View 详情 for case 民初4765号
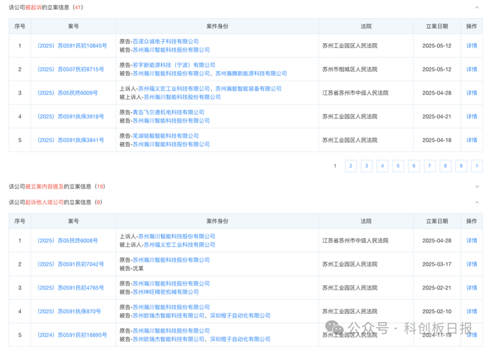Image resolution: width=488 pixels, height=348 pixels. pos(471,287)
